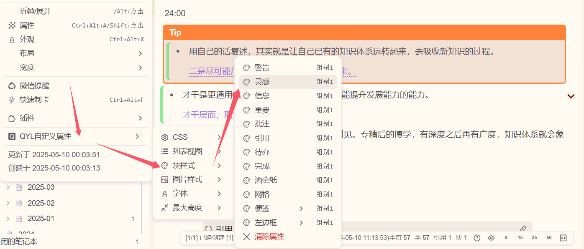Choose 重要 block style
This screenshot has width=584, height=249.
click(288, 110)
